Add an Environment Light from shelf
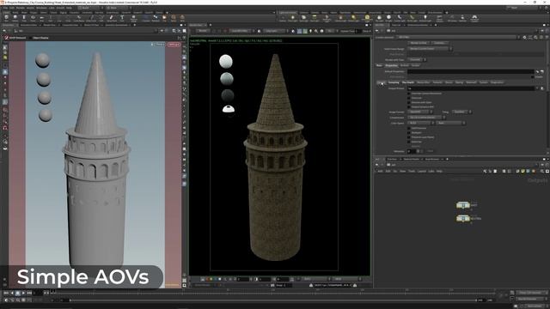 [367, 18]
